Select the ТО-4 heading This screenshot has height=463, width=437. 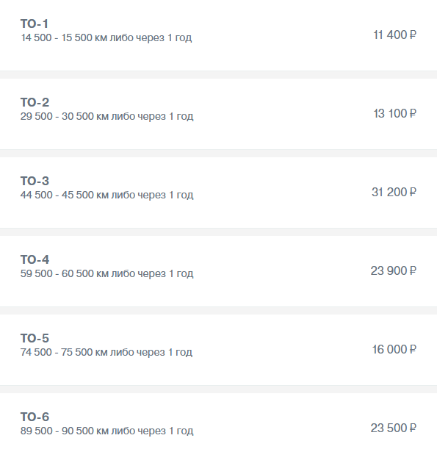point(35,259)
